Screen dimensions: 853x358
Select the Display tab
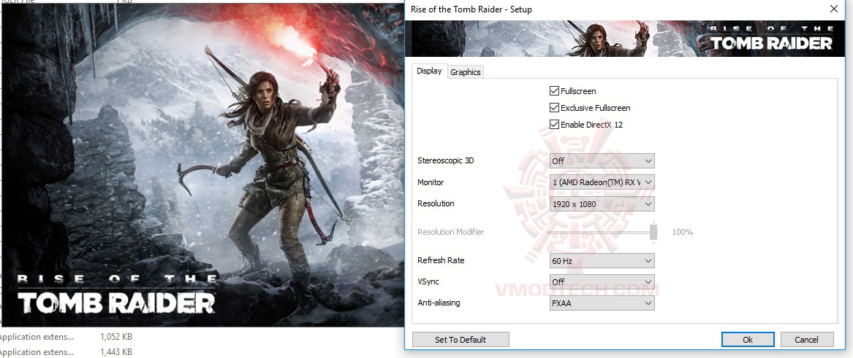[429, 71]
